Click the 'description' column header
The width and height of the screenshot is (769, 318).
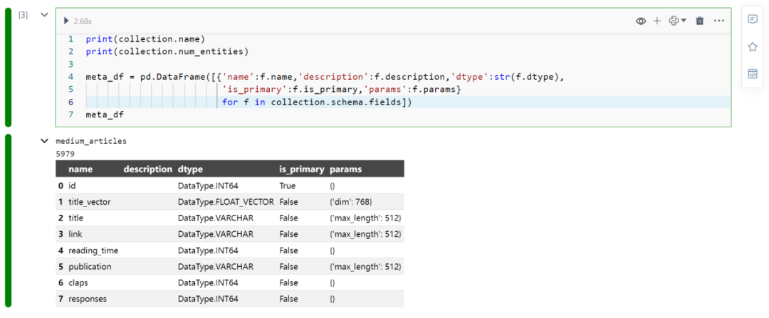click(148, 169)
